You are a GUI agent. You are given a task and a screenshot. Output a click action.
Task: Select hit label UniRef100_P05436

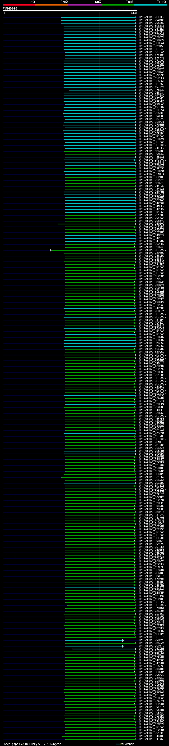click(x=152, y=521)
